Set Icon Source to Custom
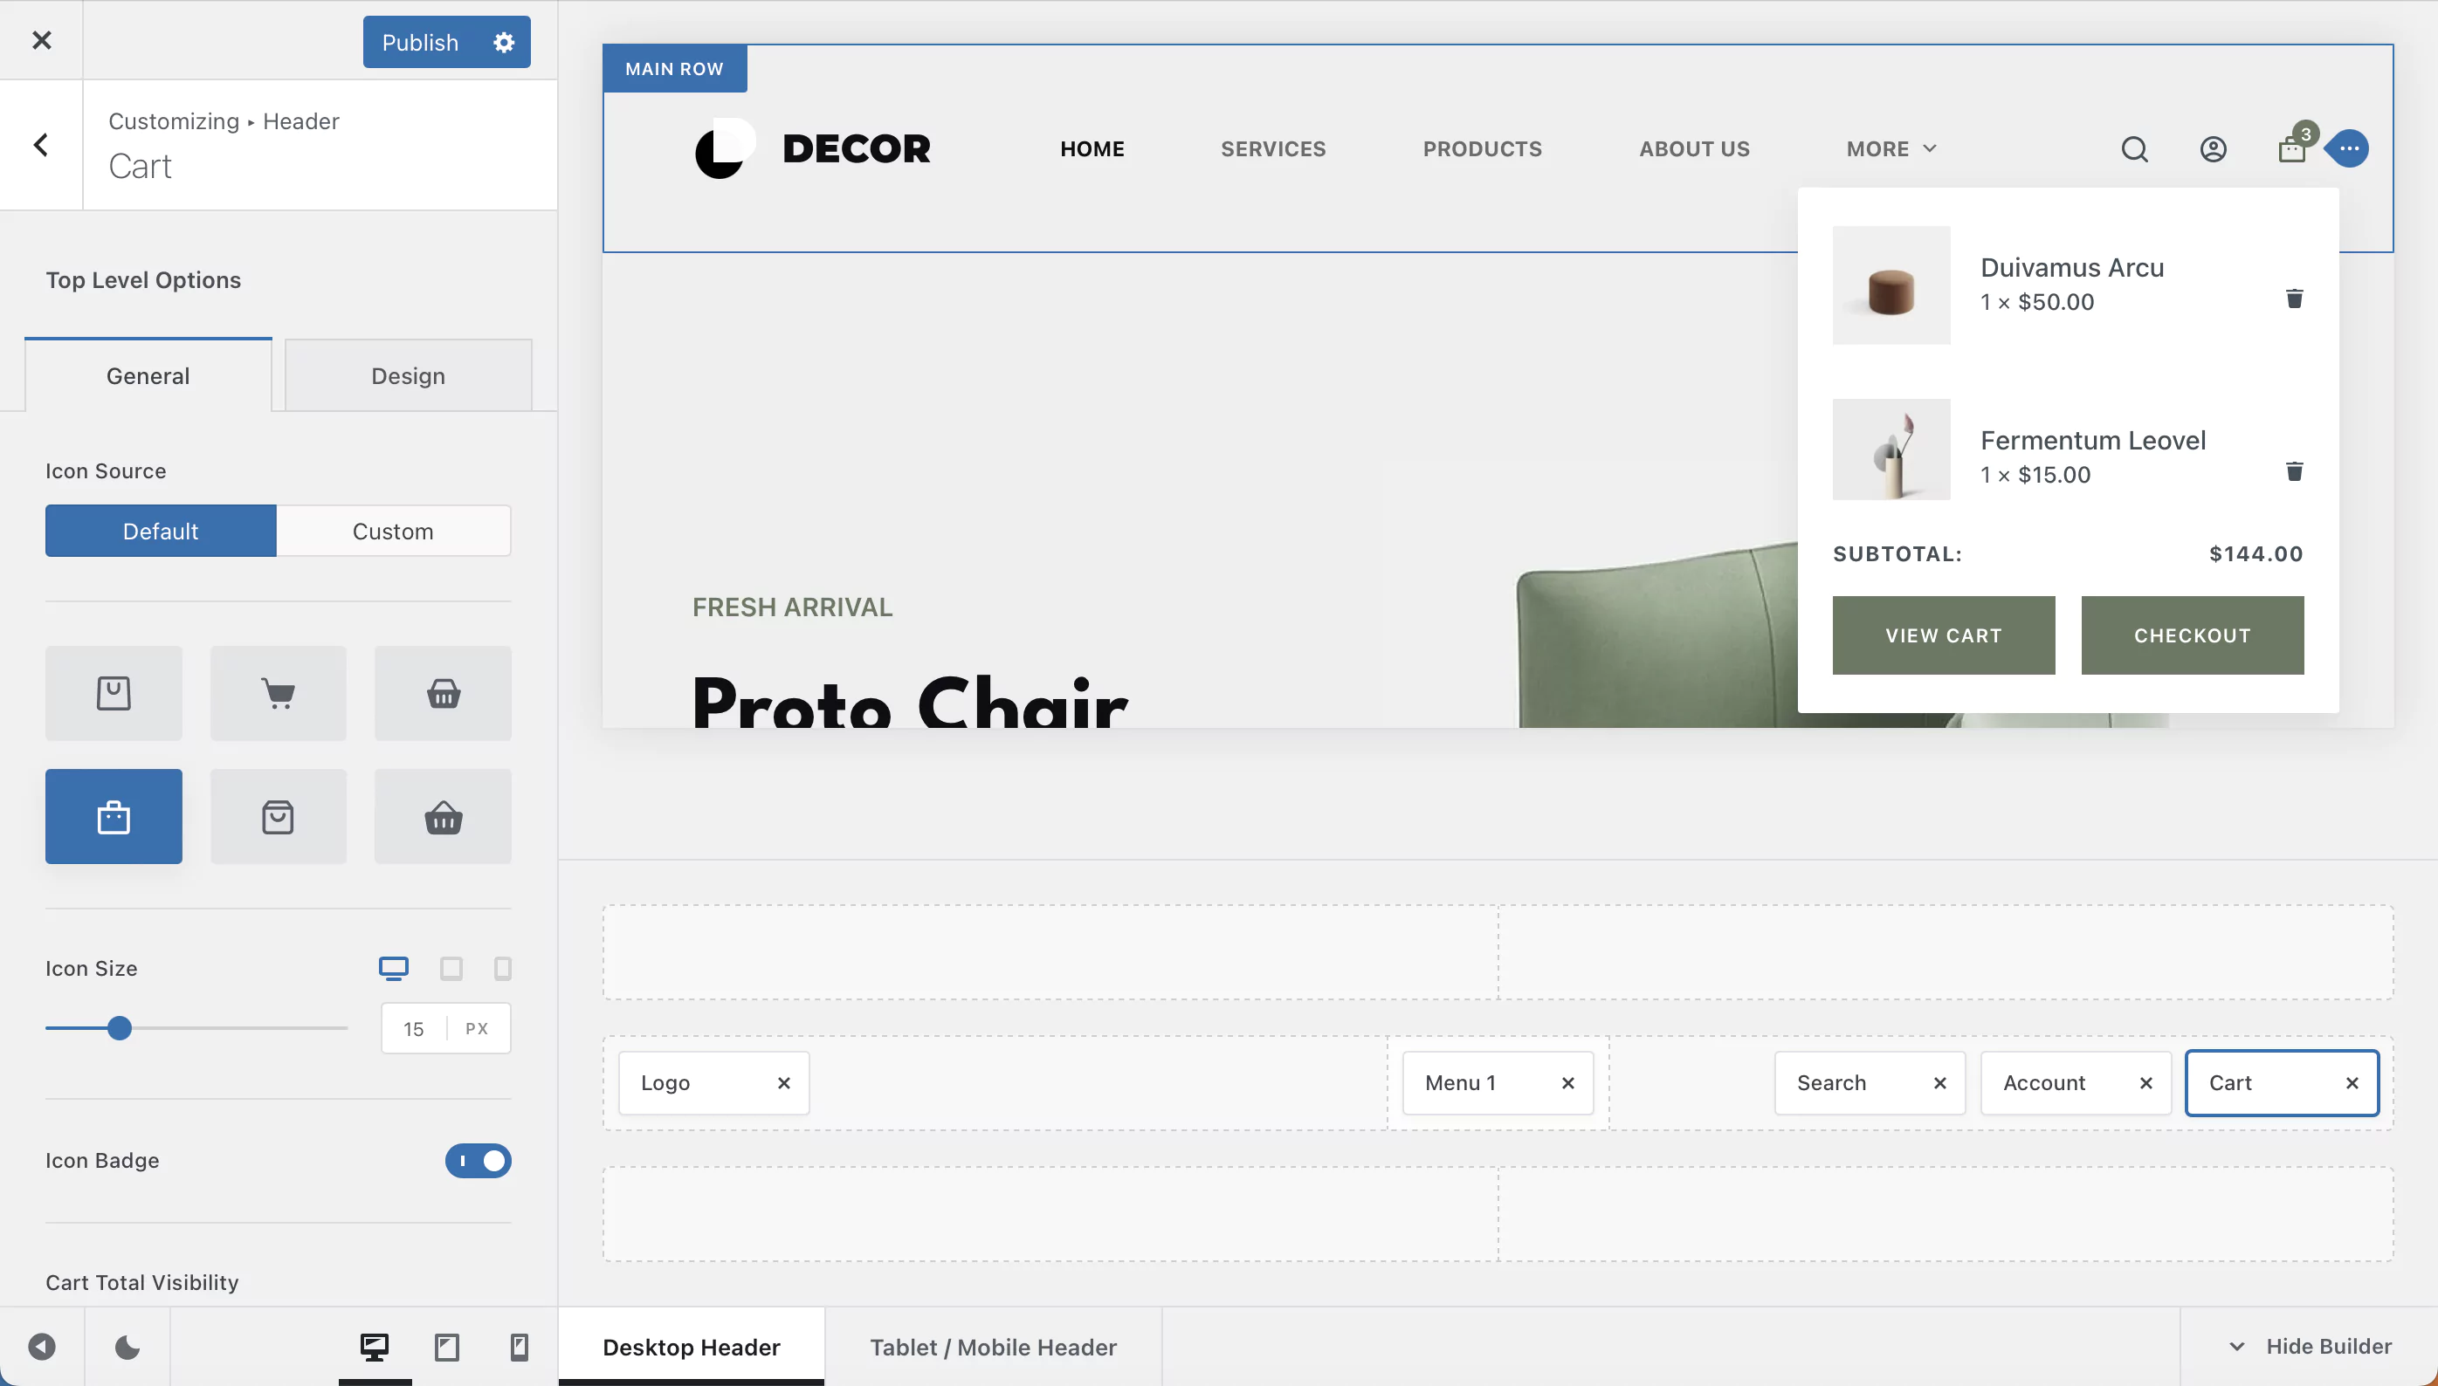This screenshot has height=1386, width=2438. (x=393, y=532)
